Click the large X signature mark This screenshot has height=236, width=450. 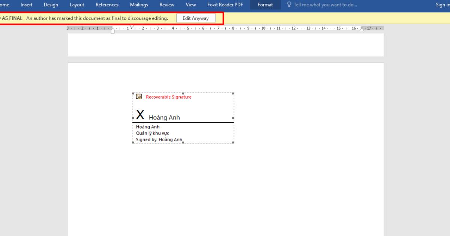(140, 115)
